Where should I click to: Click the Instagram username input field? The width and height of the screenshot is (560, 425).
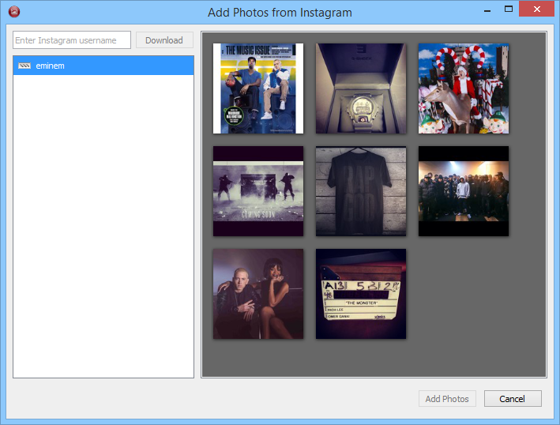click(72, 40)
